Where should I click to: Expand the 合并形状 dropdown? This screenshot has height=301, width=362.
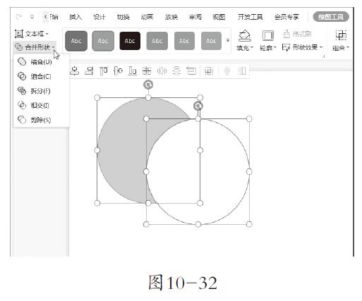coord(35,47)
